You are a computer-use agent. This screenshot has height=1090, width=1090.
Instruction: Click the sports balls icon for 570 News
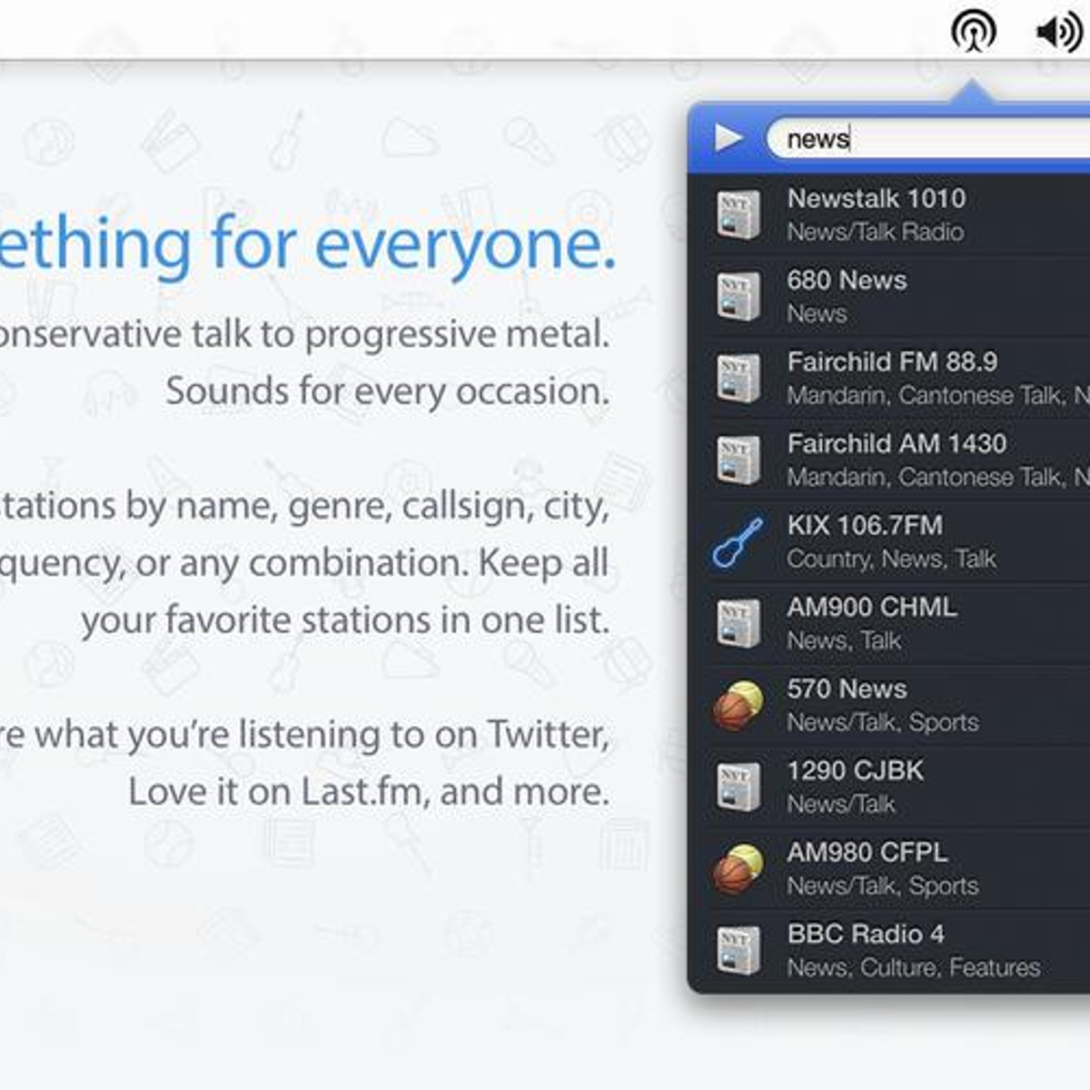[738, 705]
